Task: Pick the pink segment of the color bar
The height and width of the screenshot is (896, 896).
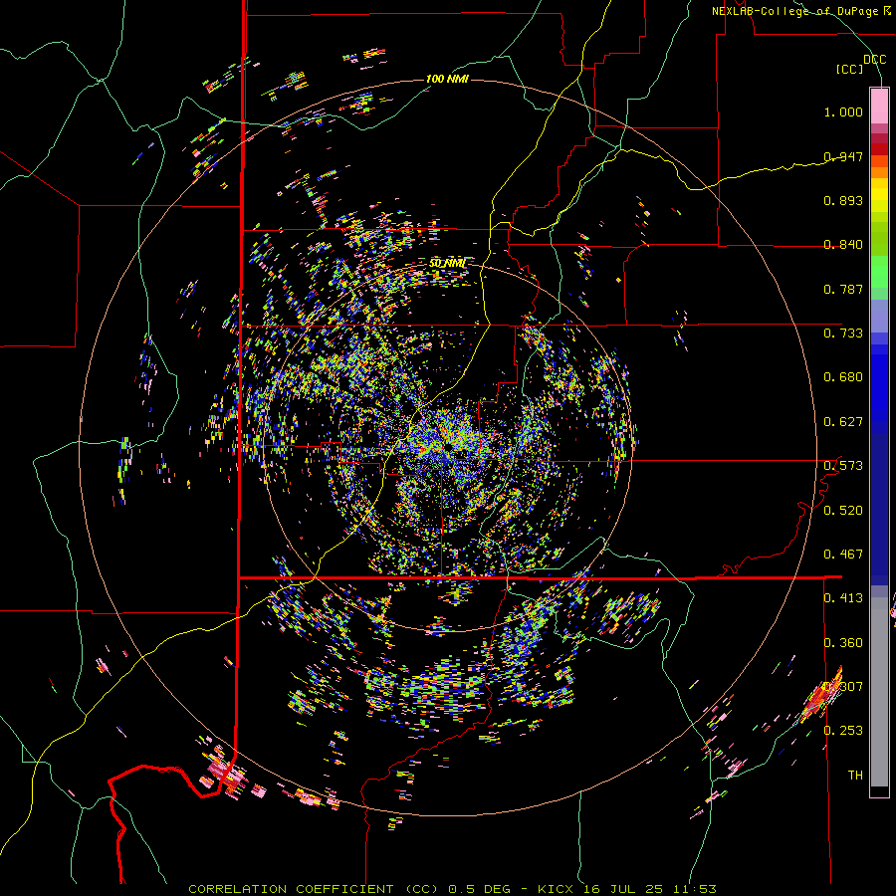Action: tap(879, 107)
